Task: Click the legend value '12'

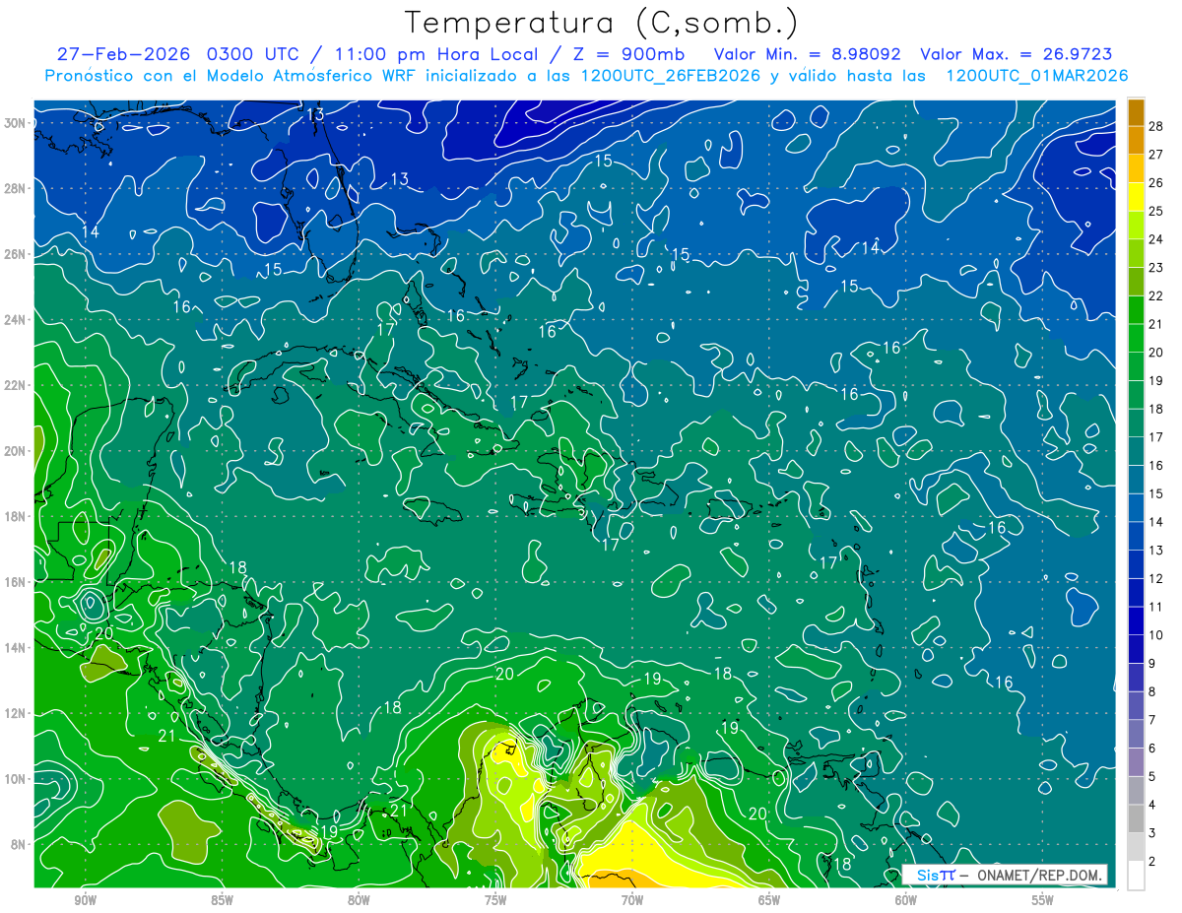Action: click(1156, 578)
